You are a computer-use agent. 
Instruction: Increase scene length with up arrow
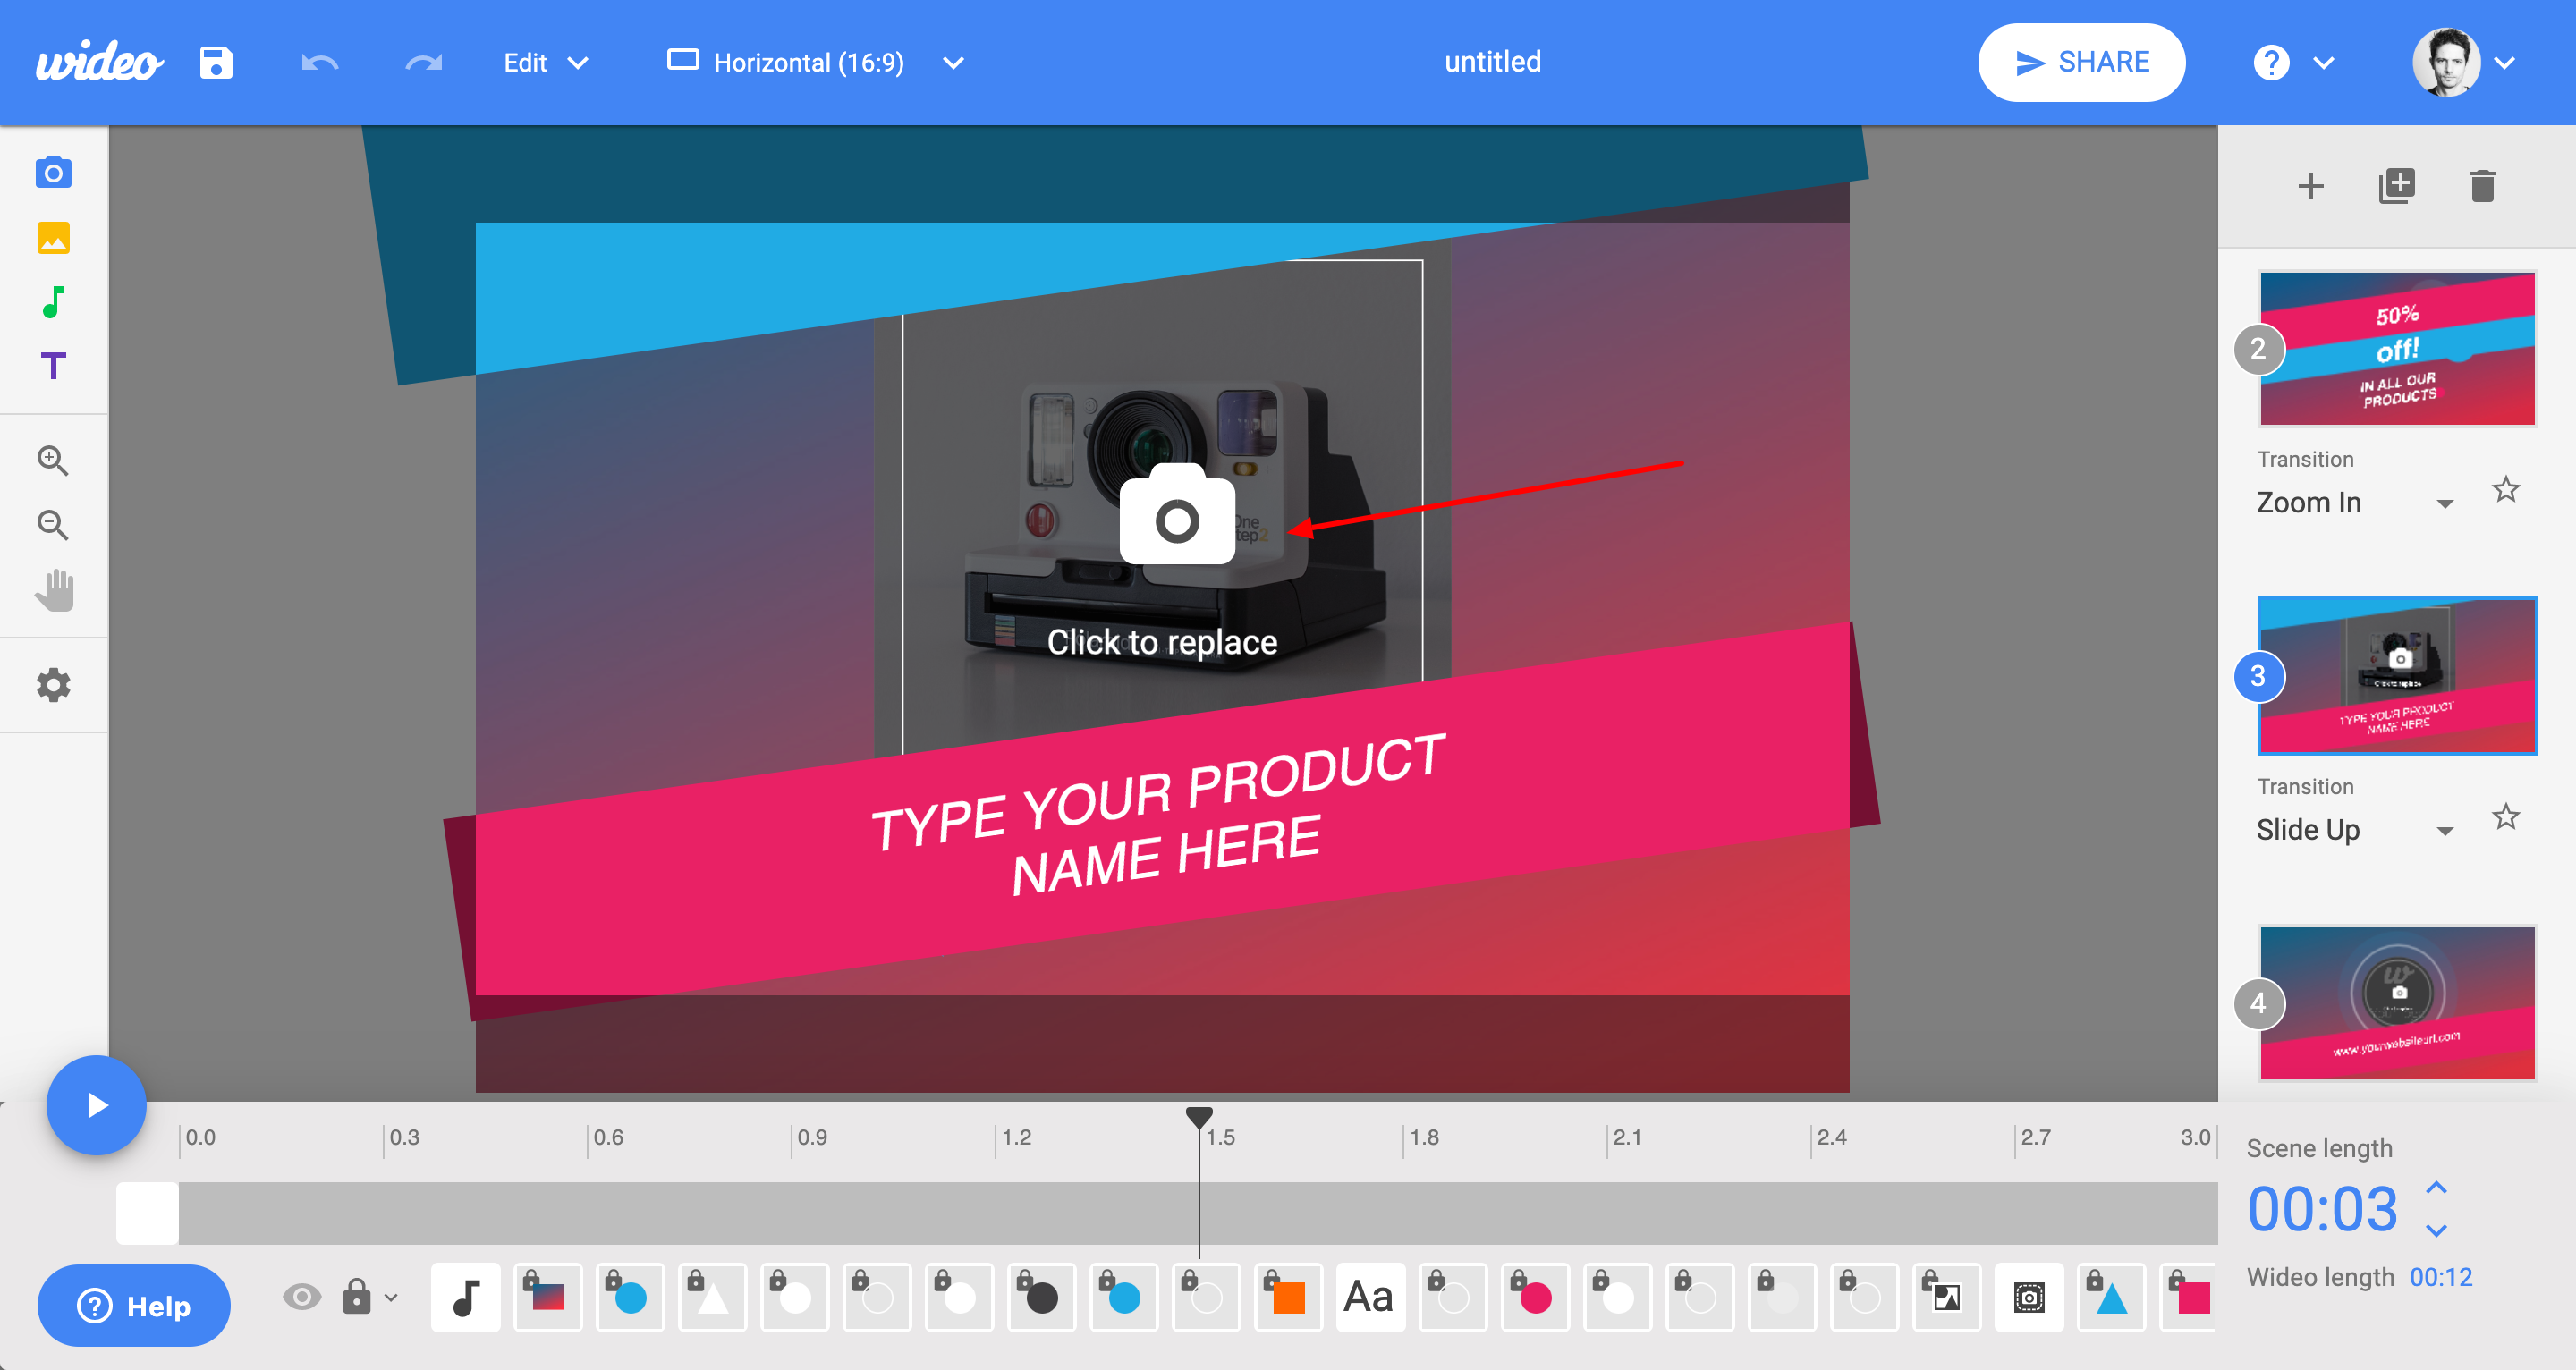(x=2437, y=1188)
